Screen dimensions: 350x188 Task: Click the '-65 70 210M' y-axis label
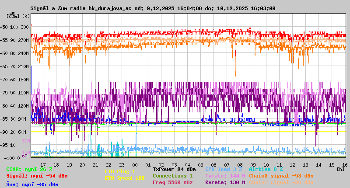[x=15, y=66]
